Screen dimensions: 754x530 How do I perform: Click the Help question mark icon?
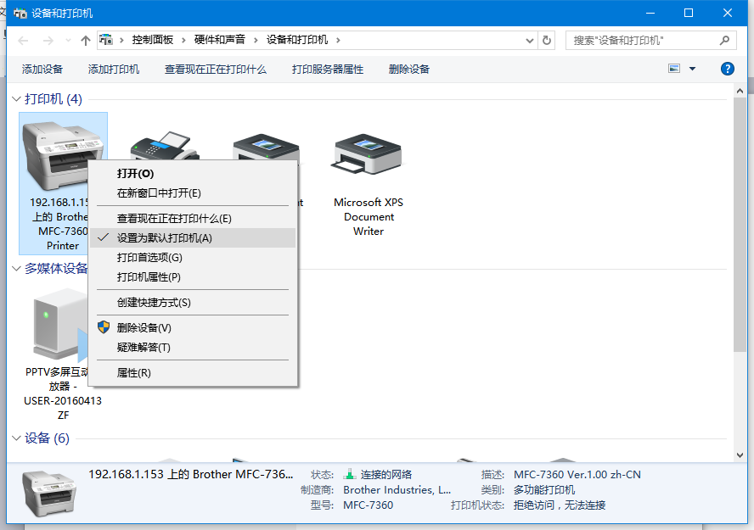click(x=728, y=69)
